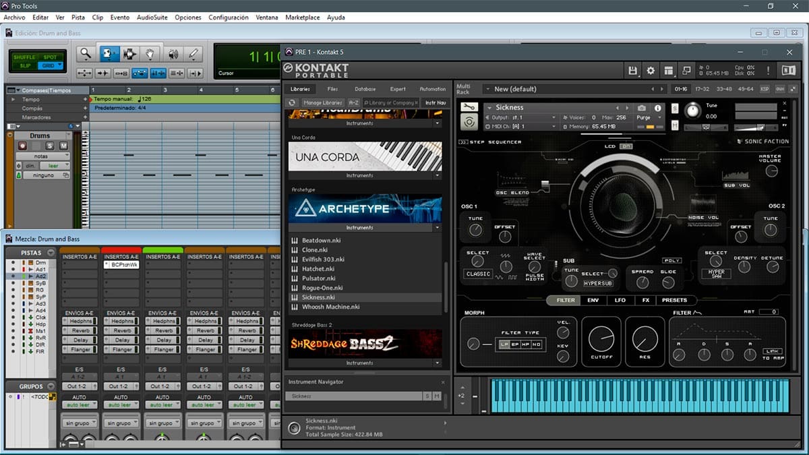Refresh the Kontakt libraries list

click(x=292, y=102)
